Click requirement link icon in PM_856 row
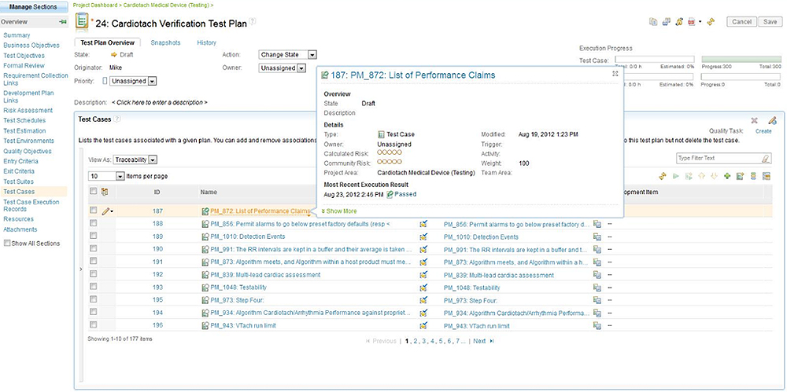787x392 pixels. tap(424, 224)
